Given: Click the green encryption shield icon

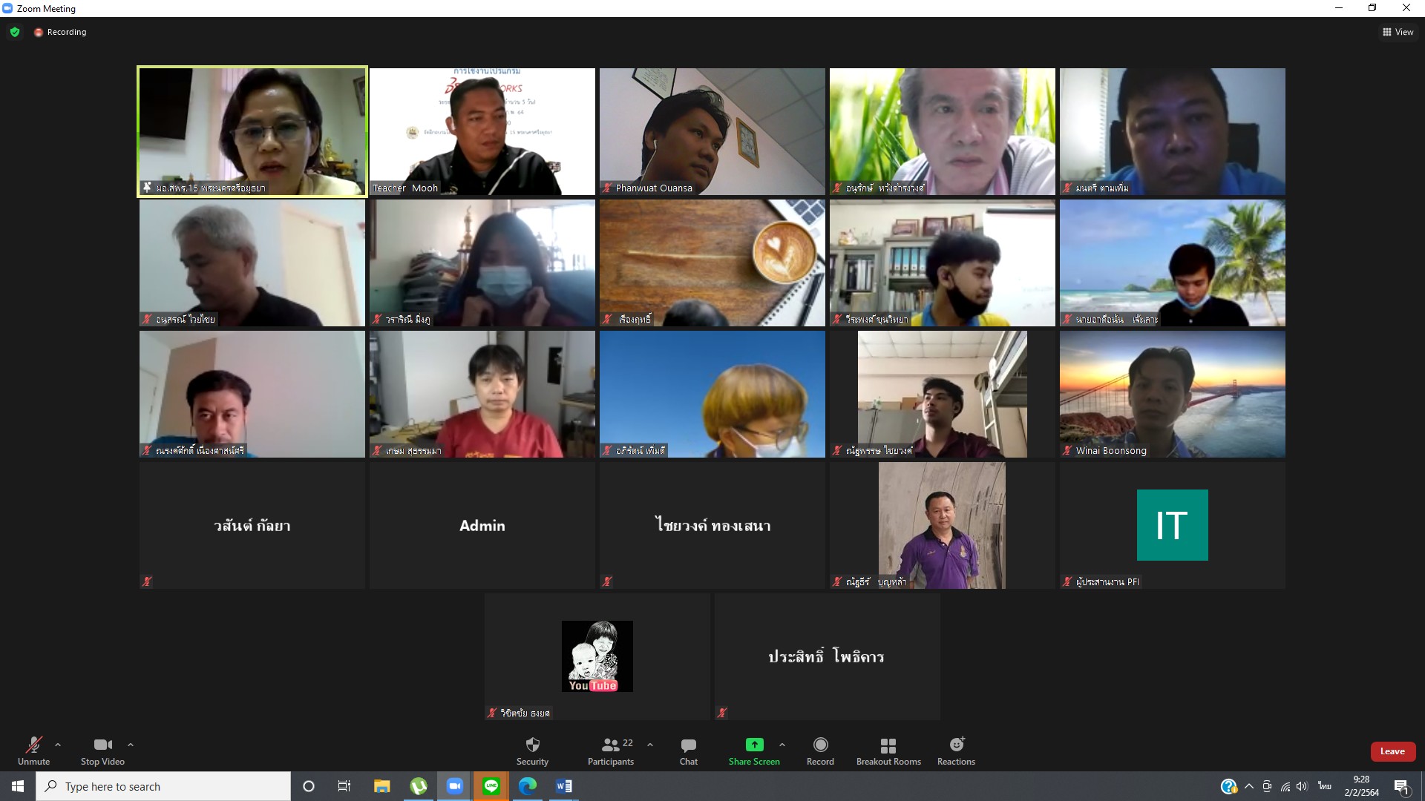Looking at the screenshot, I should pyautogui.click(x=15, y=32).
